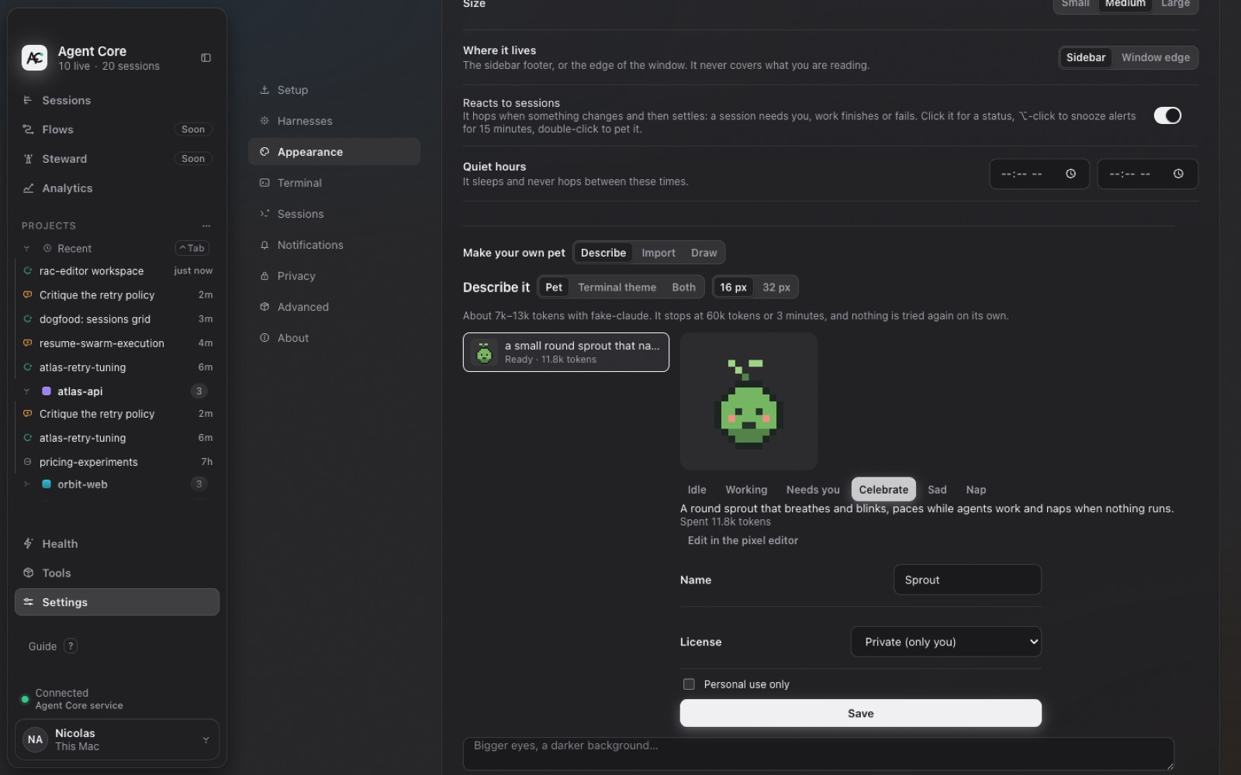
Task: Click Edit in the pixel editor link
Action: [742, 540]
